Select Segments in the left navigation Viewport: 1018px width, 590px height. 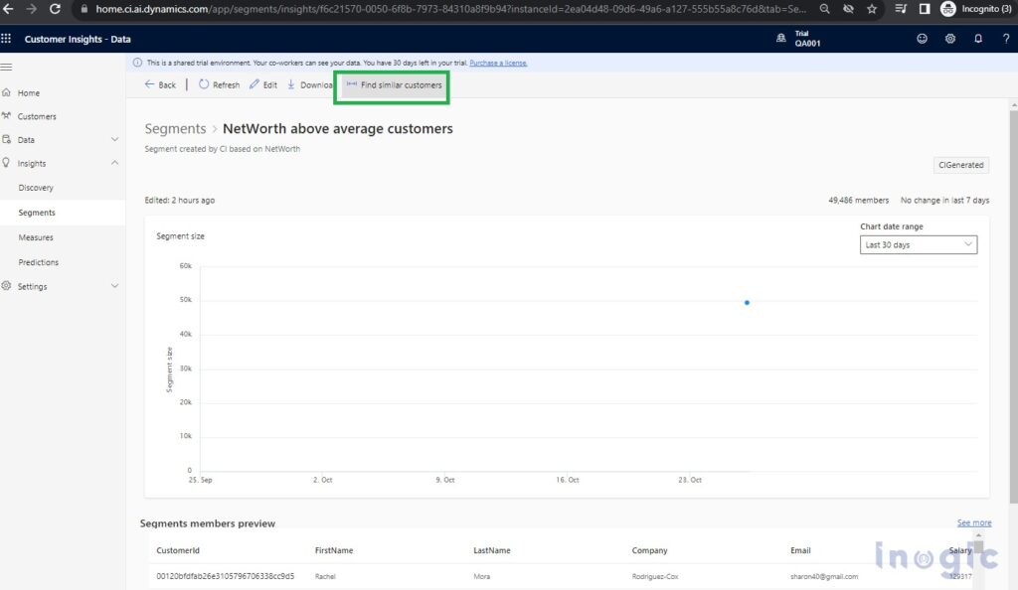(x=39, y=212)
